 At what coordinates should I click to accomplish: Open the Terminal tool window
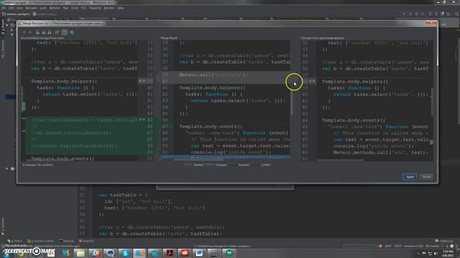tap(67, 241)
